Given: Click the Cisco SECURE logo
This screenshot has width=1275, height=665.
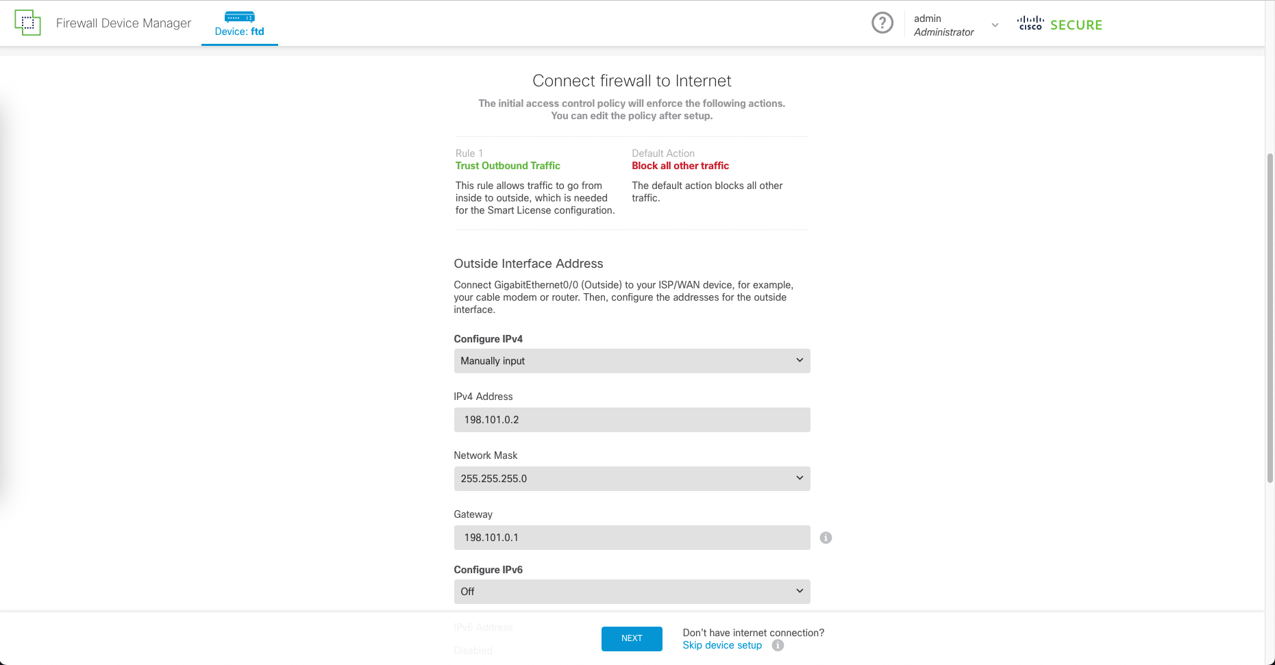Looking at the screenshot, I should (x=1059, y=25).
